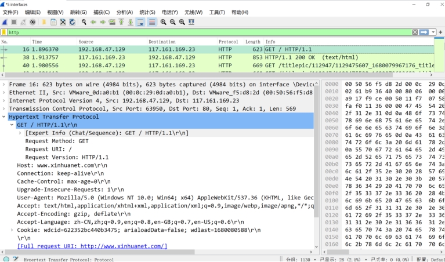Click the start capture shark fin icon
Viewport: 445px width, 262px height.
[5, 22]
